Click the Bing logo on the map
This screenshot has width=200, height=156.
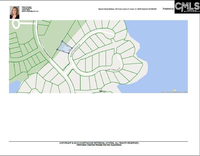tap(103, 91)
